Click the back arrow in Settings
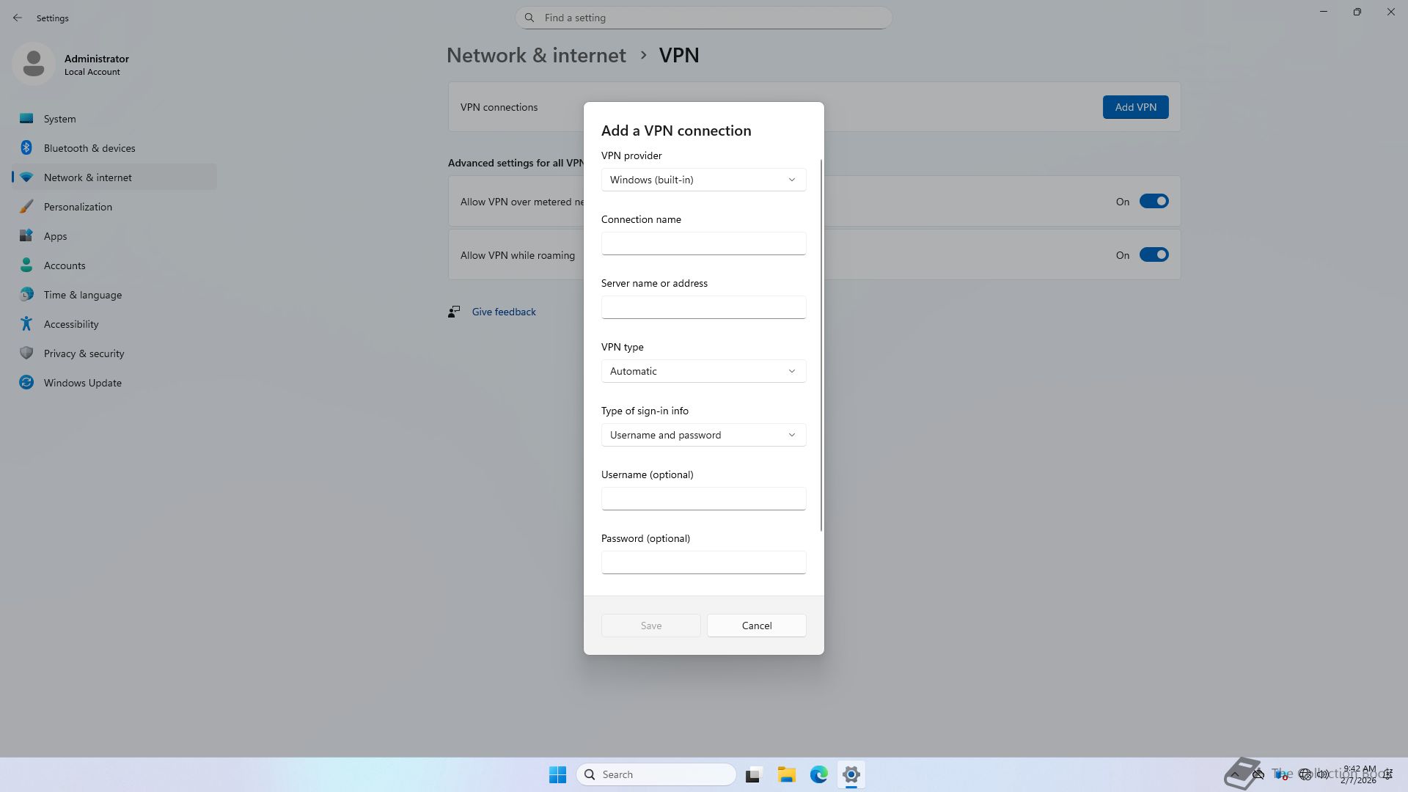Image resolution: width=1408 pixels, height=792 pixels. coord(18,18)
